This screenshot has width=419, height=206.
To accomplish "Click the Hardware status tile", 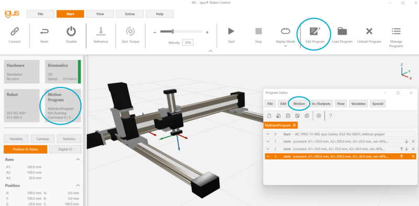I will pyautogui.click(x=21, y=72).
